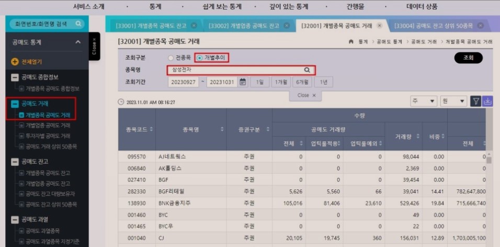Open the 데이터 상품 menu

[422, 7]
